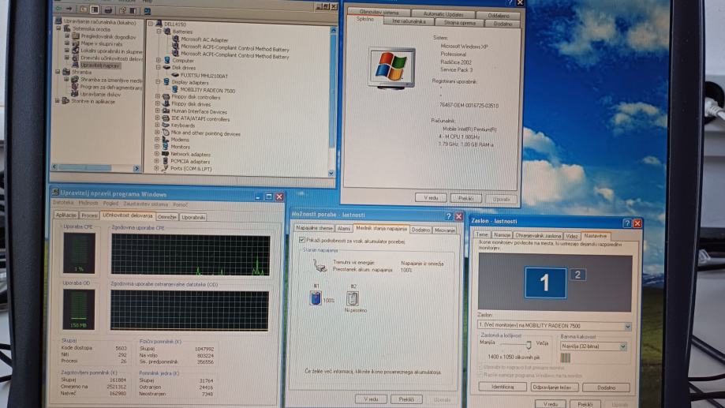
Task: Click the Dodatno button in Zaslon settings
Action: point(606,387)
